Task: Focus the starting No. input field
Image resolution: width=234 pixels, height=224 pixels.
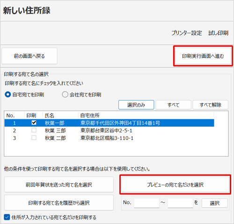Action: click(x=146, y=203)
